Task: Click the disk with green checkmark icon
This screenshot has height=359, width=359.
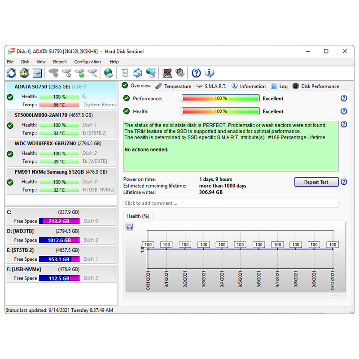Action: [80, 73]
